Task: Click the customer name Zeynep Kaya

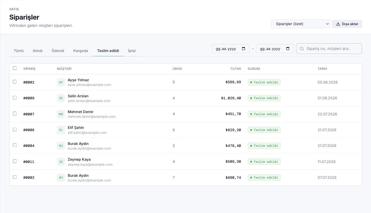Action: (79, 160)
